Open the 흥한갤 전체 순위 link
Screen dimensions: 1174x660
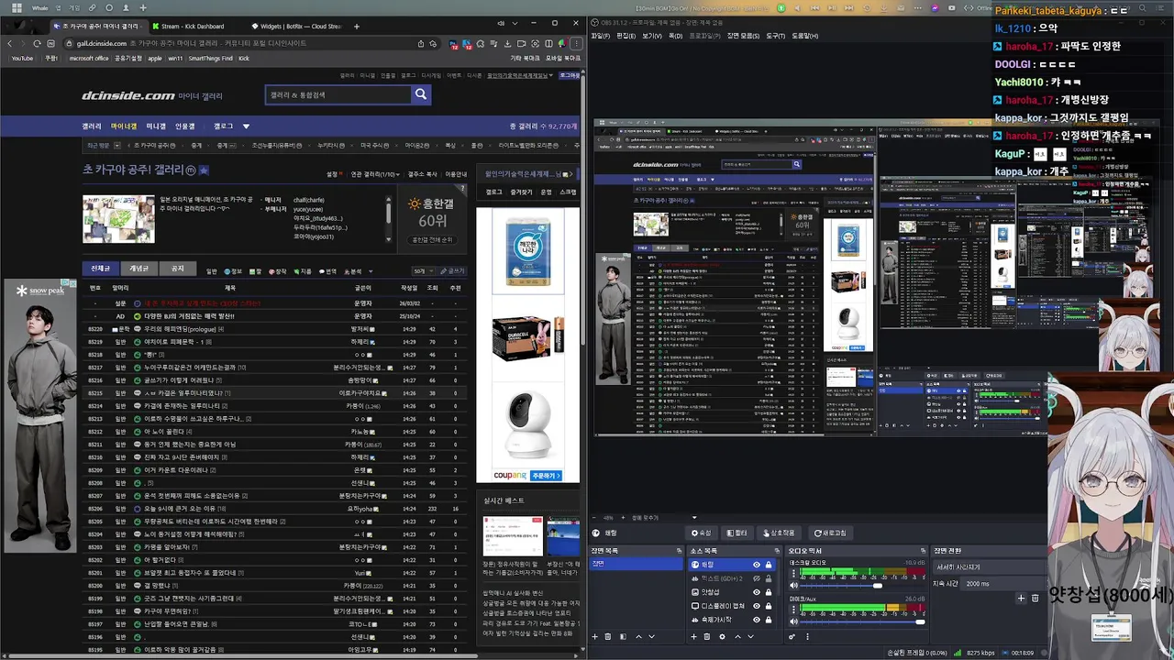coord(432,240)
